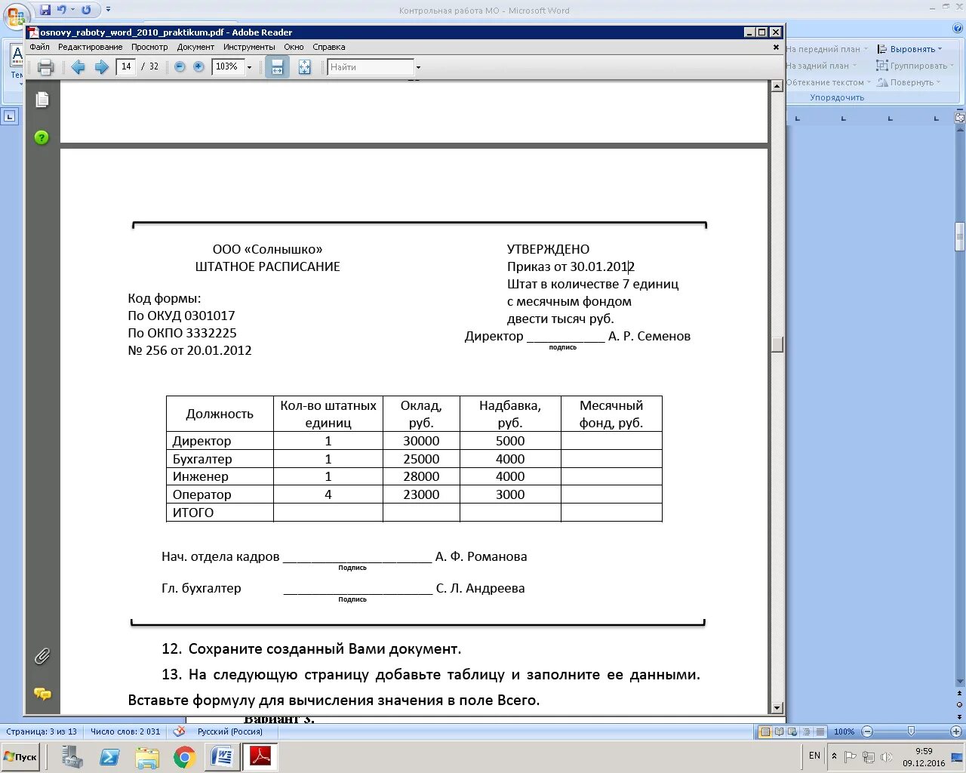Open zoom level dropdown arrow in Reader
This screenshot has width=966, height=773.
click(x=249, y=67)
